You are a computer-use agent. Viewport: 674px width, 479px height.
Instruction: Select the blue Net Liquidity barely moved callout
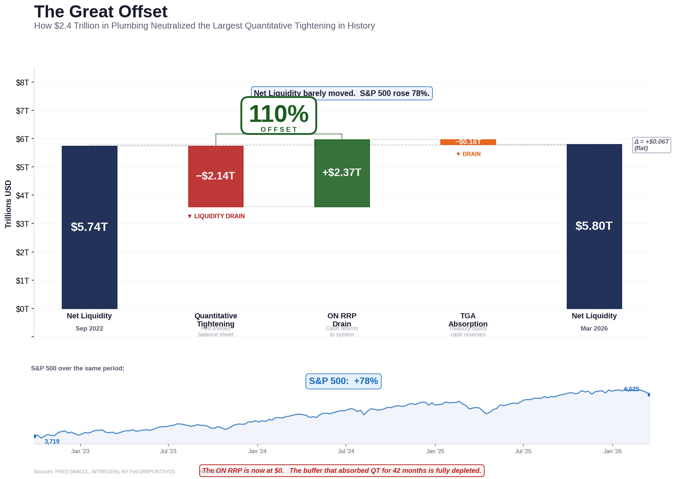click(x=341, y=93)
